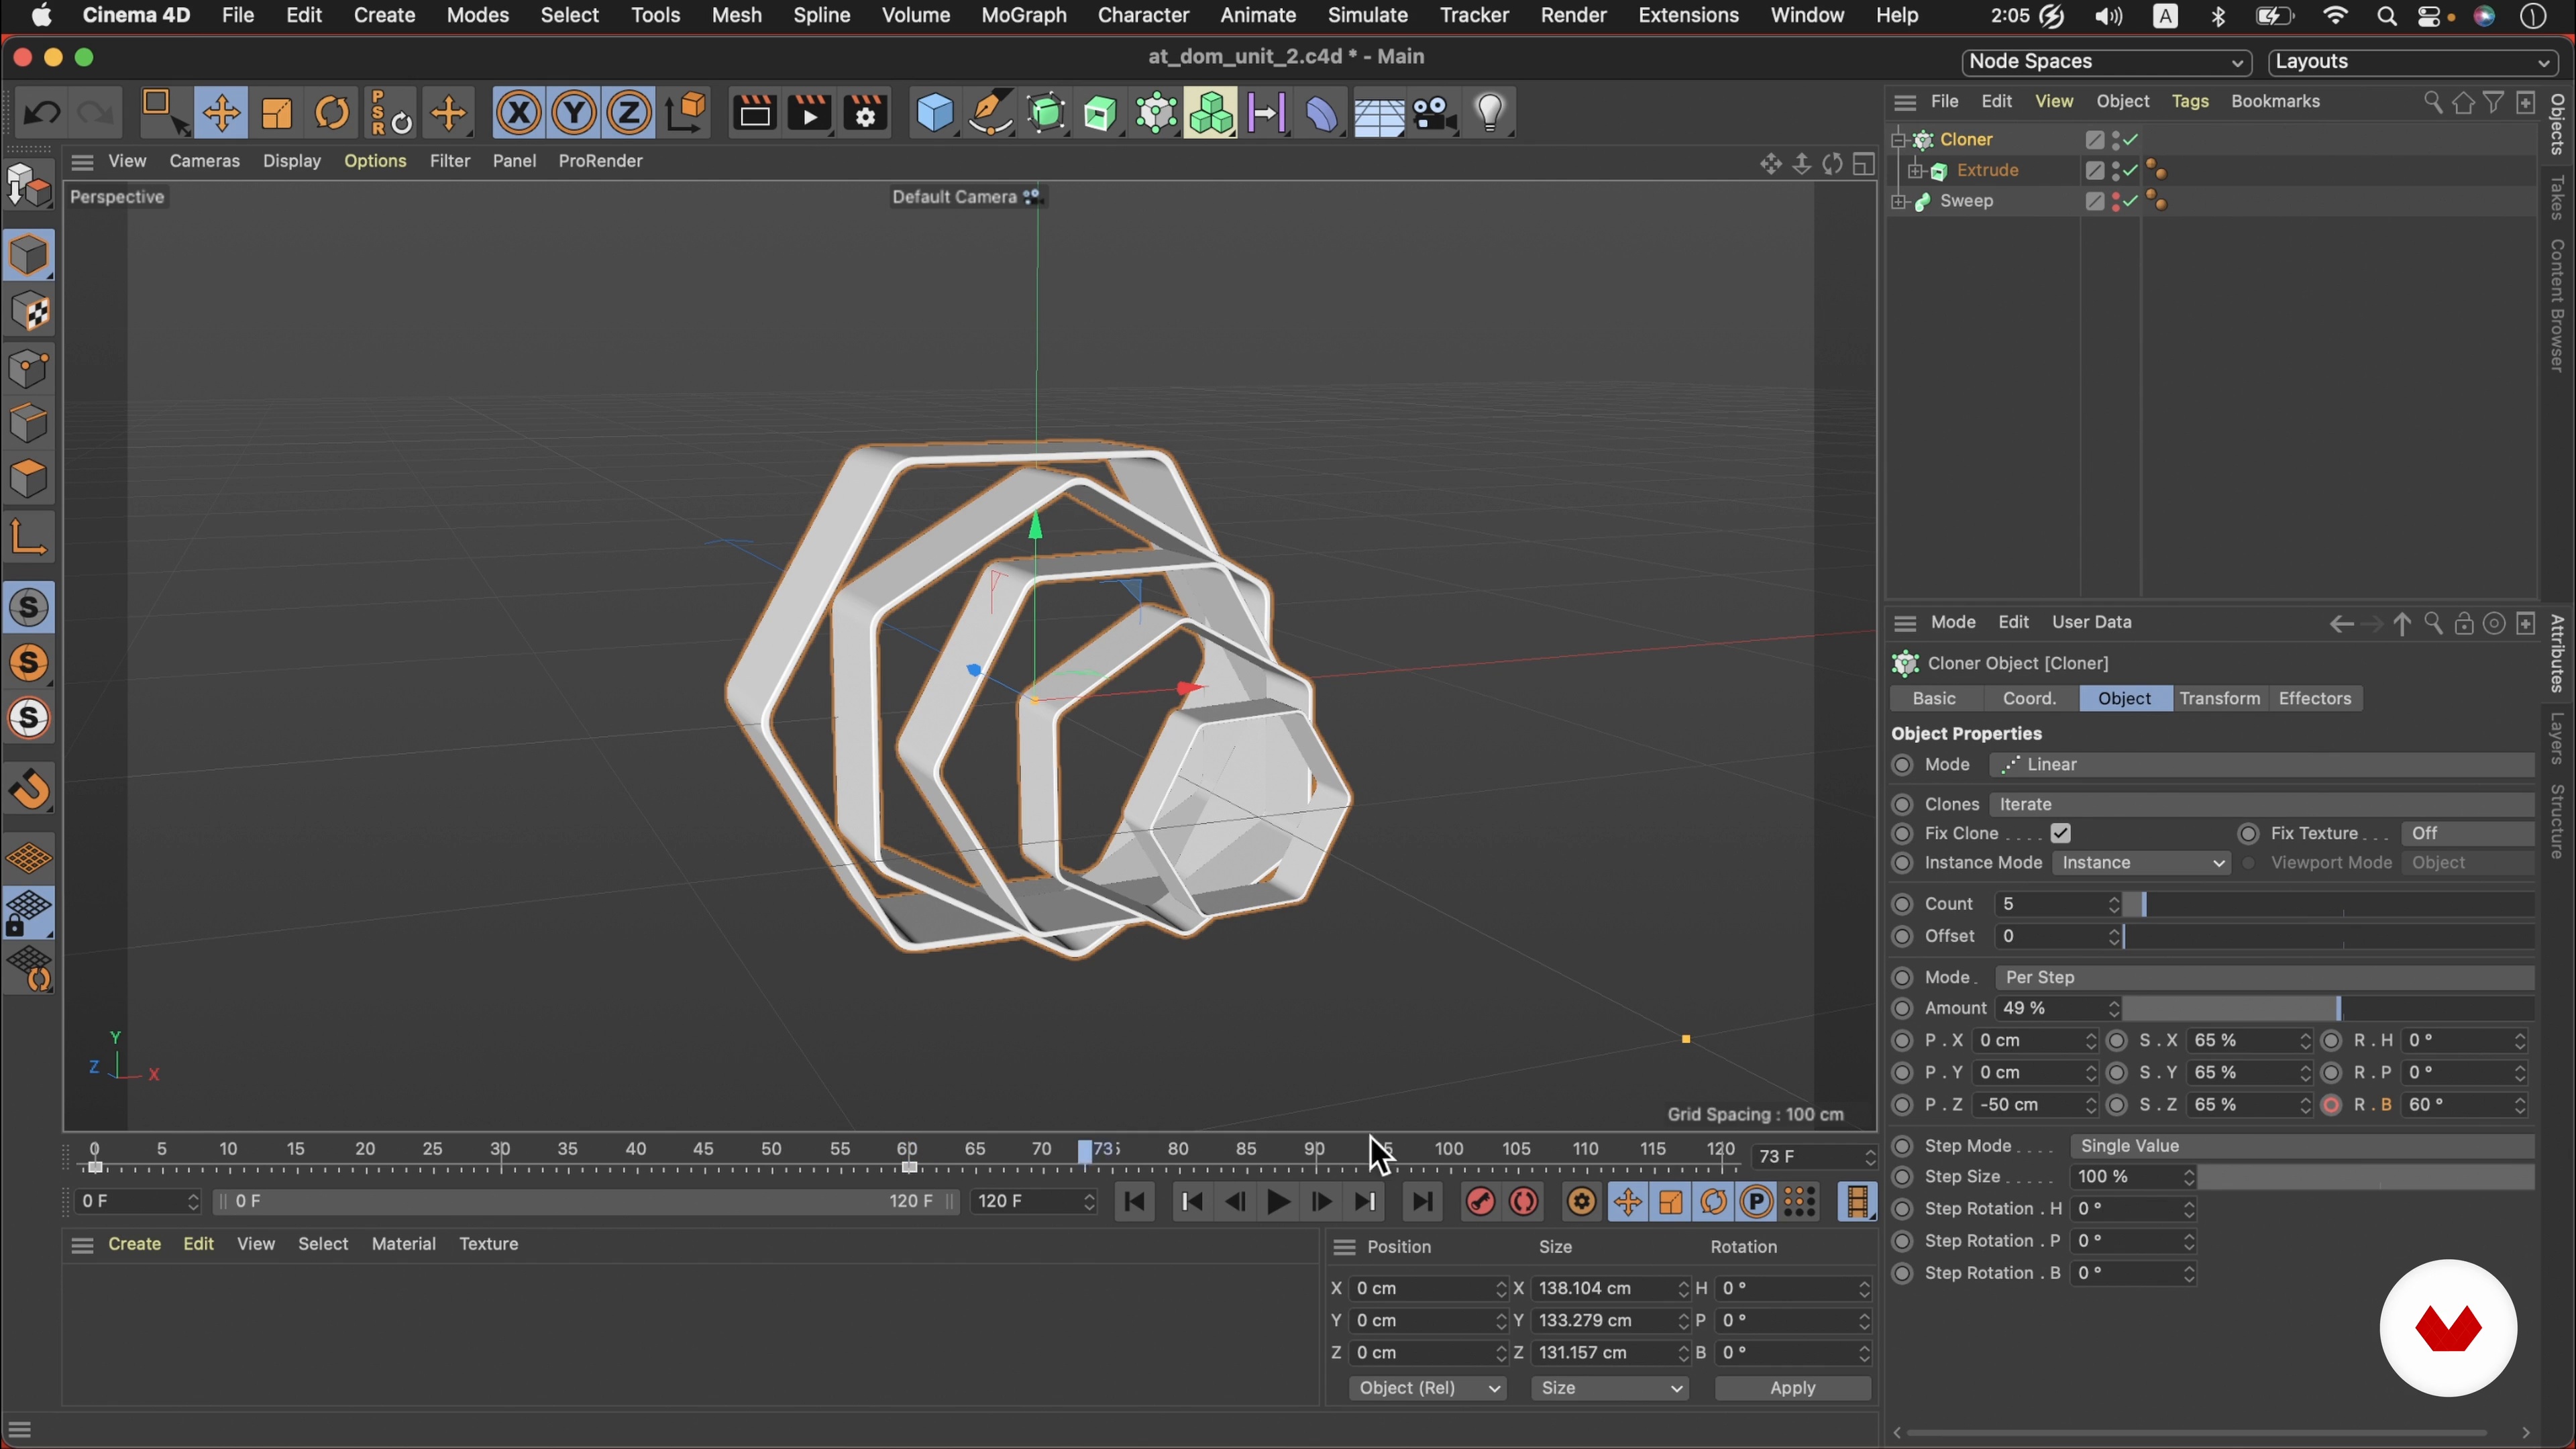Screen dimensions: 2576x1449
Task: Open the Size mode dropdown
Action: [1610, 1389]
